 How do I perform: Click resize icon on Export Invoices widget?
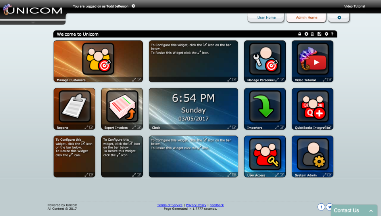point(134,127)
